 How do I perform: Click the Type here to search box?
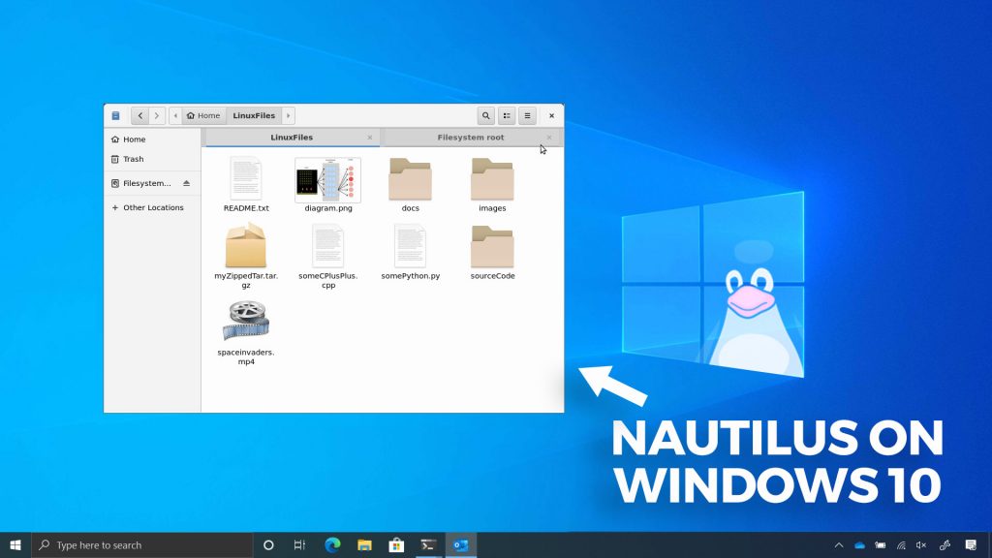pos(142,544)
